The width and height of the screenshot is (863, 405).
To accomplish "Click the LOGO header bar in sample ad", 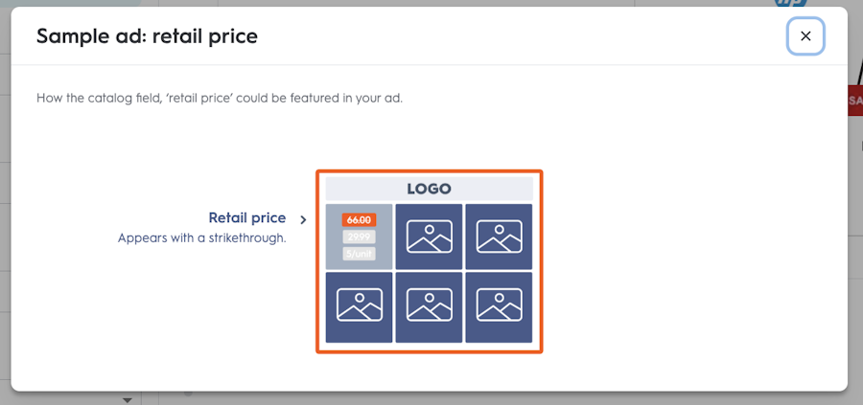I will (429, 189).
